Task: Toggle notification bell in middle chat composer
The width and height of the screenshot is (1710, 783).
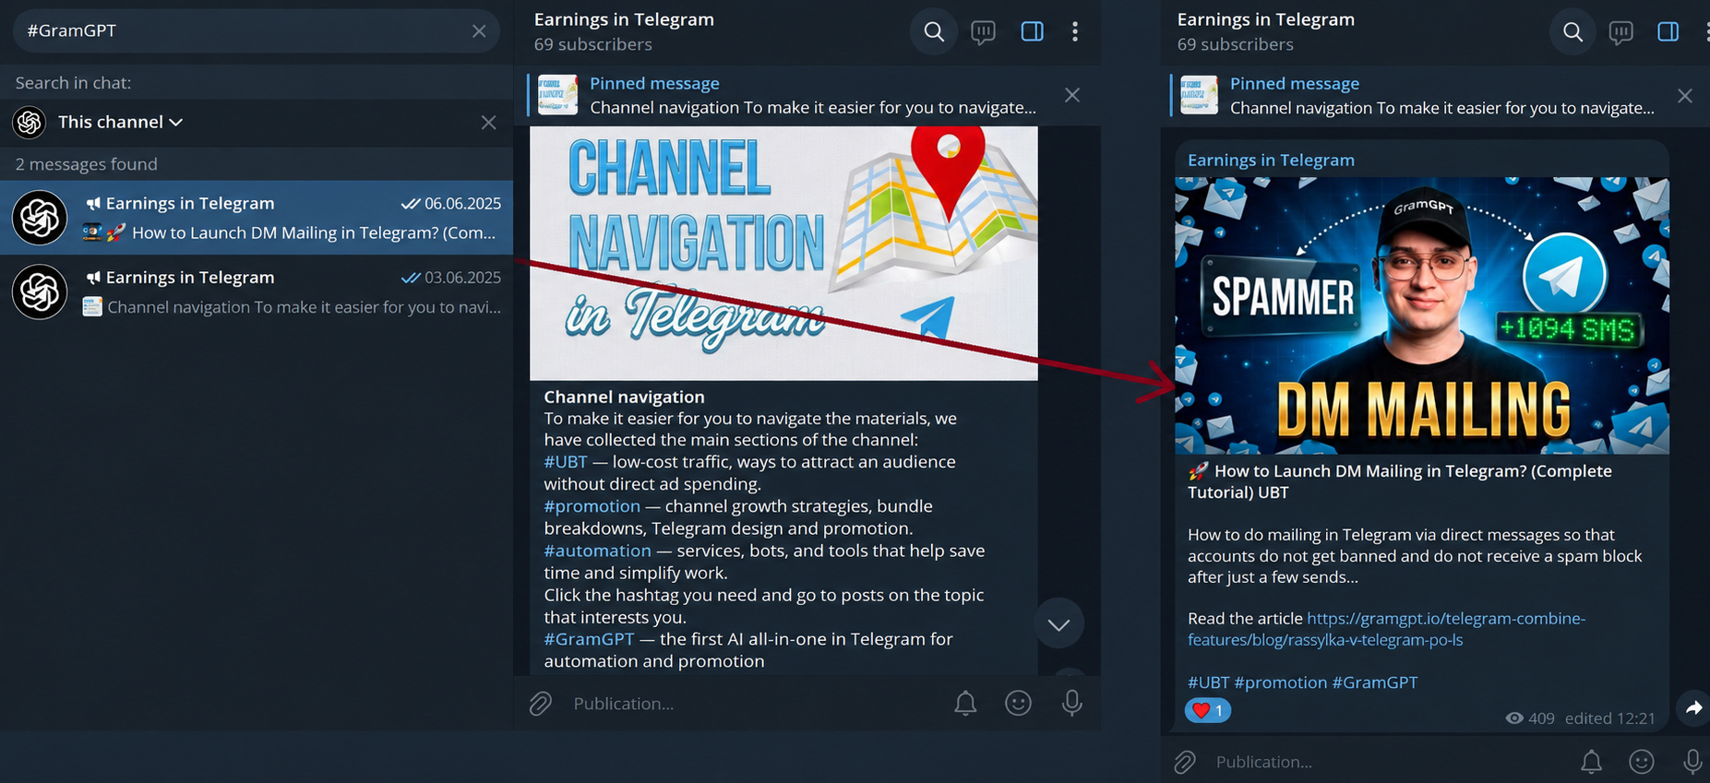Action: tap(965, 704)
